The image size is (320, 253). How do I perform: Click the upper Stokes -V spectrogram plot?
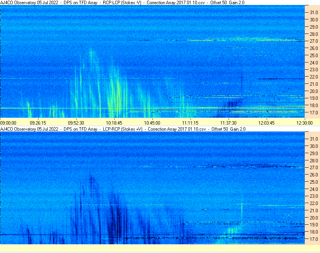click(x=152, y=61)
